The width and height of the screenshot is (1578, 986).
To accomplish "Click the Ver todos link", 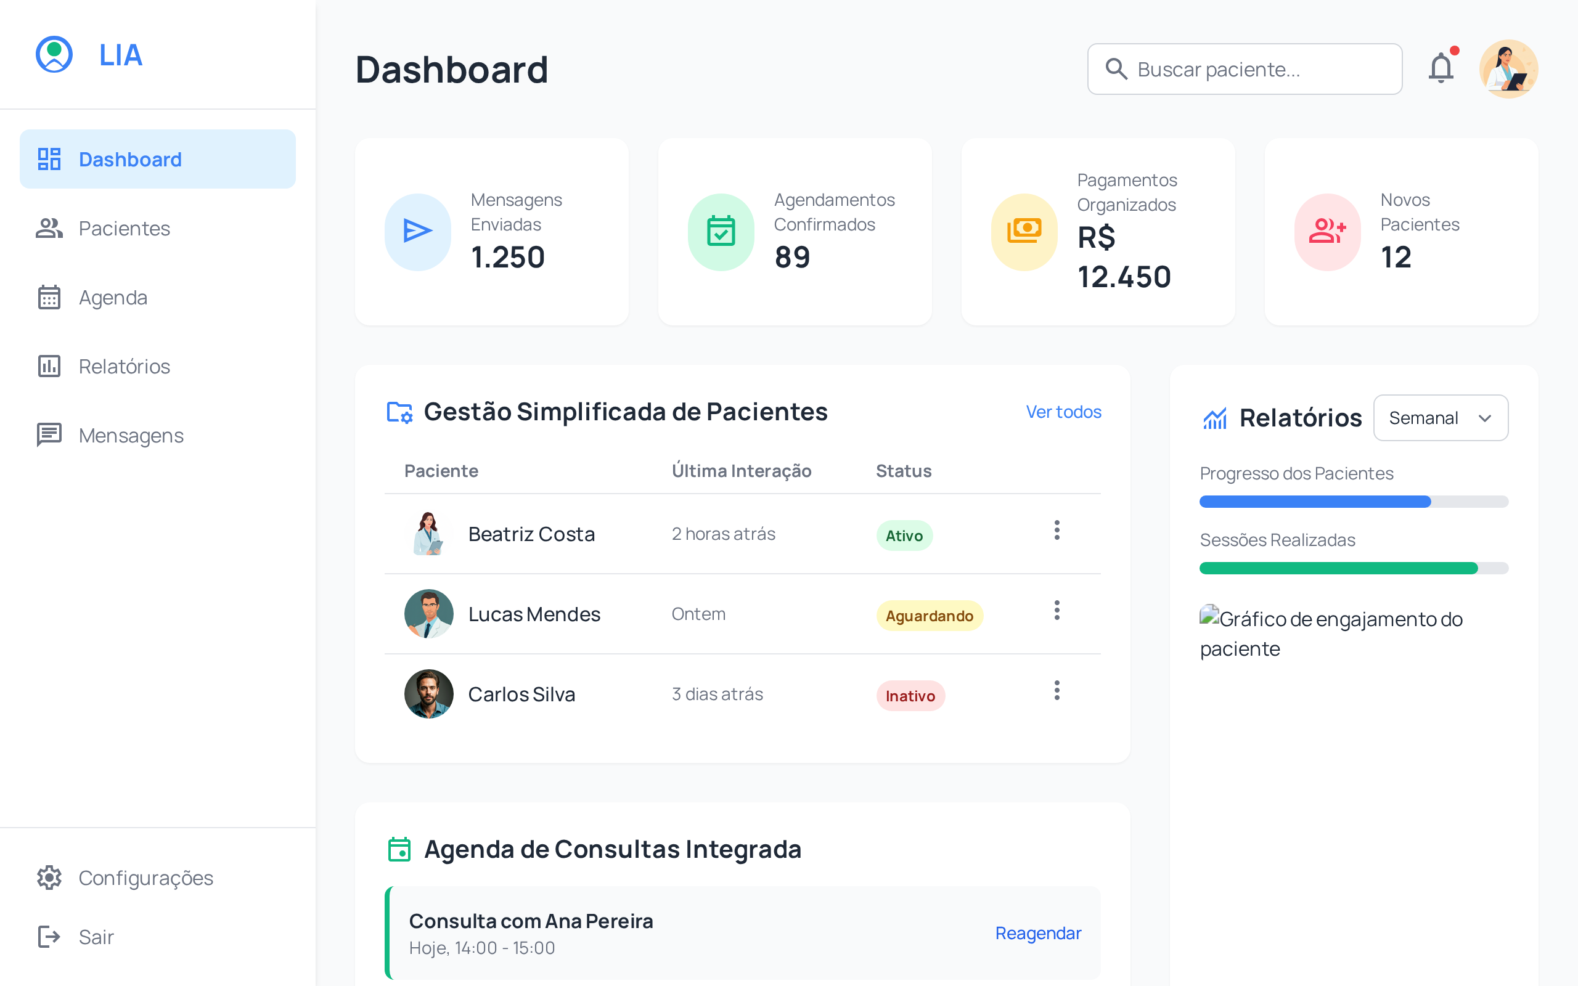I will pos(1063,412).
